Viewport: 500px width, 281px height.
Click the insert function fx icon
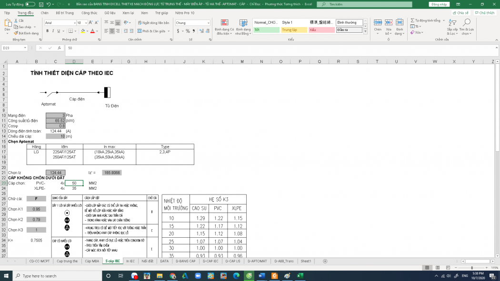59,48
